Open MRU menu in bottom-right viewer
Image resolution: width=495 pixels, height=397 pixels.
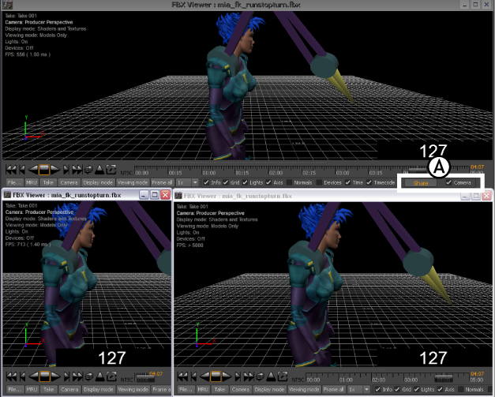203,389
